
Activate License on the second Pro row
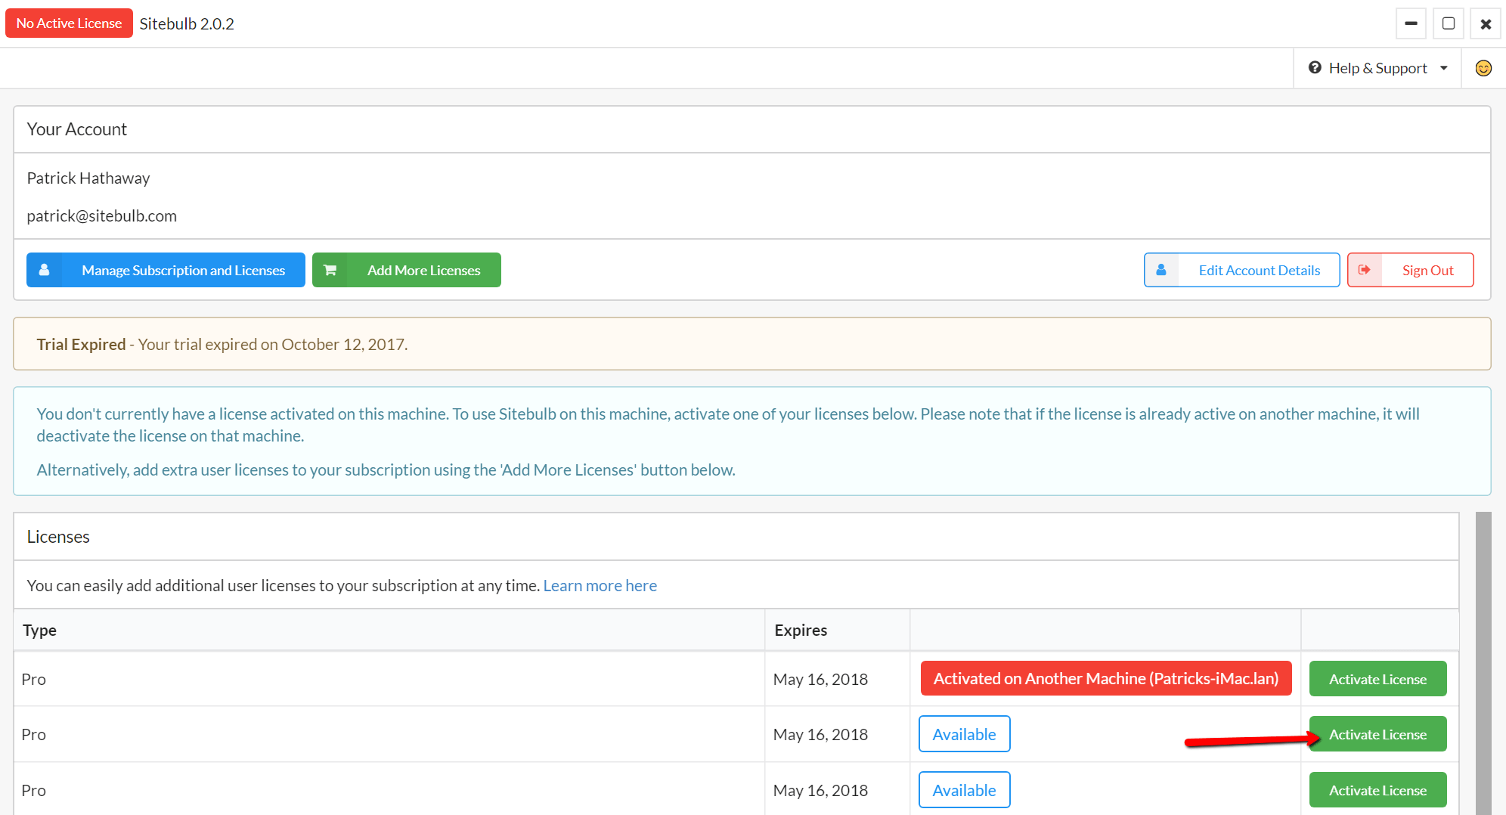pyautogui.click(x=1378, y=734)
